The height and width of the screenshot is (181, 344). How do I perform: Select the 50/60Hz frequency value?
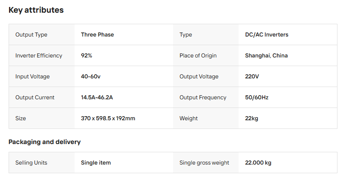[x=257, y=97]
